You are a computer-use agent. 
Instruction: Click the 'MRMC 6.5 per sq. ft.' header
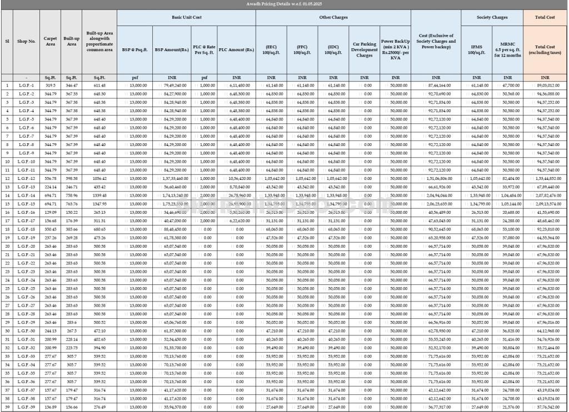(508, 49)
